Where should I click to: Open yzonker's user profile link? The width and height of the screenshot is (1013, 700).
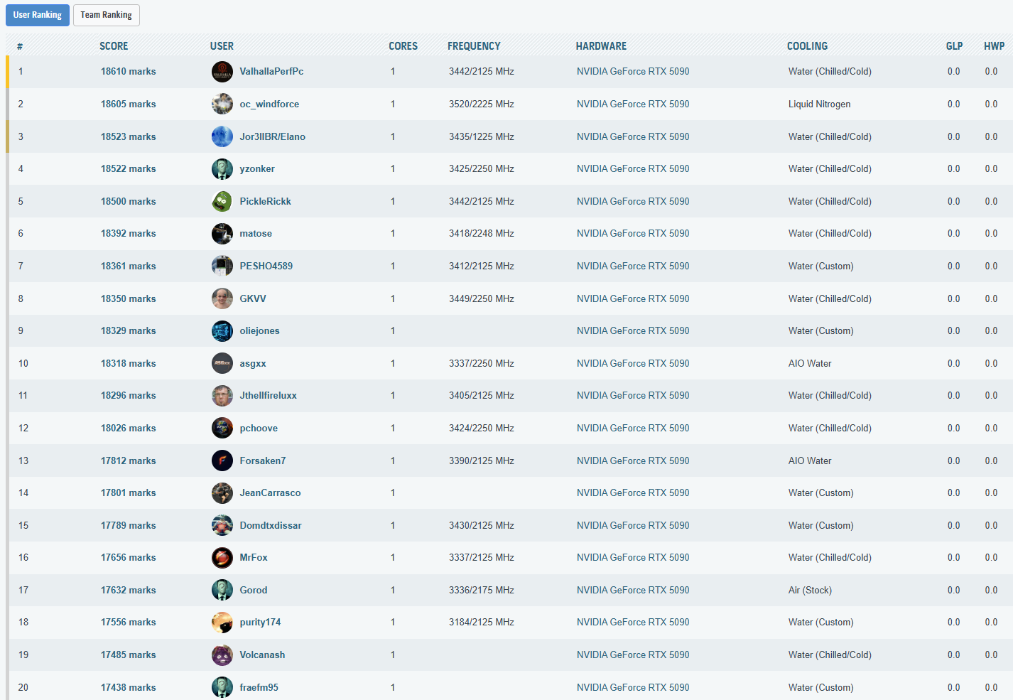pos(256,168)
